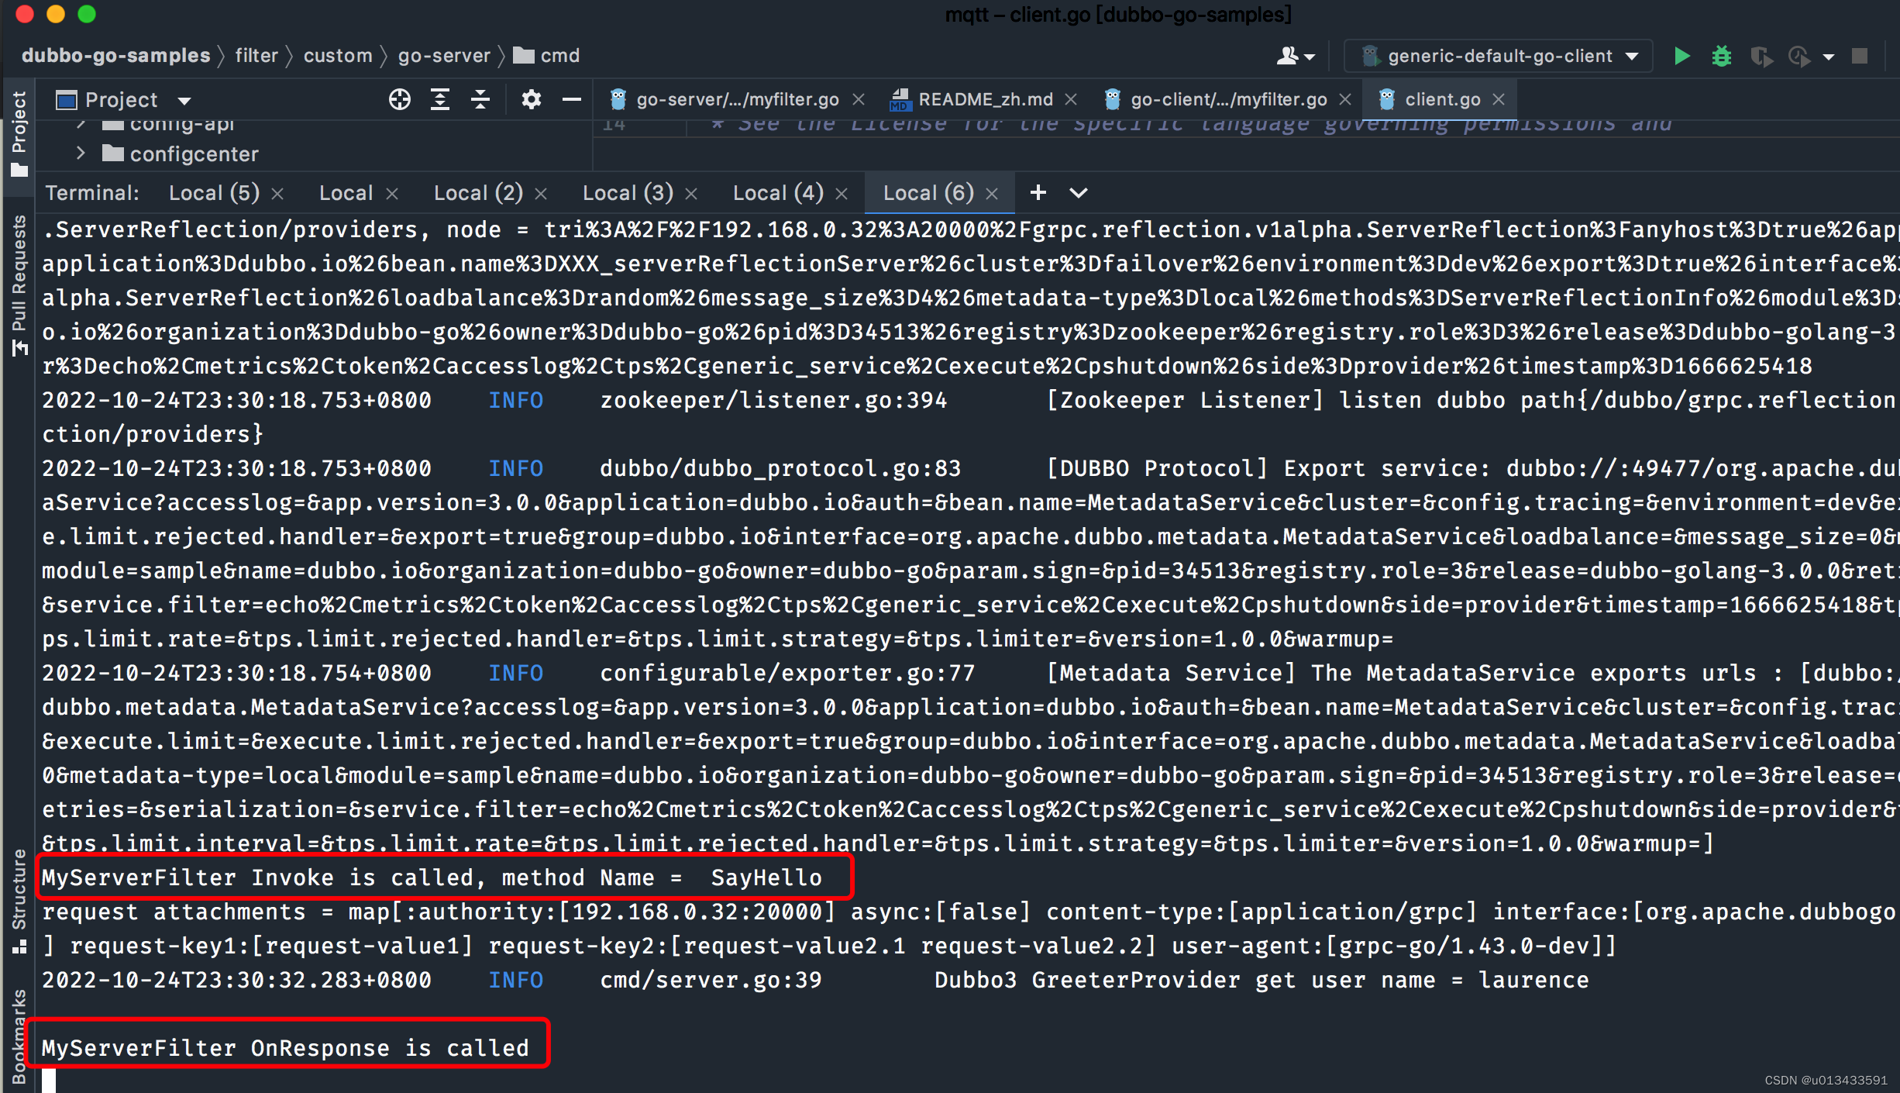The height and width of the screenshot is (1093, 1900).
Task: Click go-server in the breadcrumb path
Action: pos(443,56)
